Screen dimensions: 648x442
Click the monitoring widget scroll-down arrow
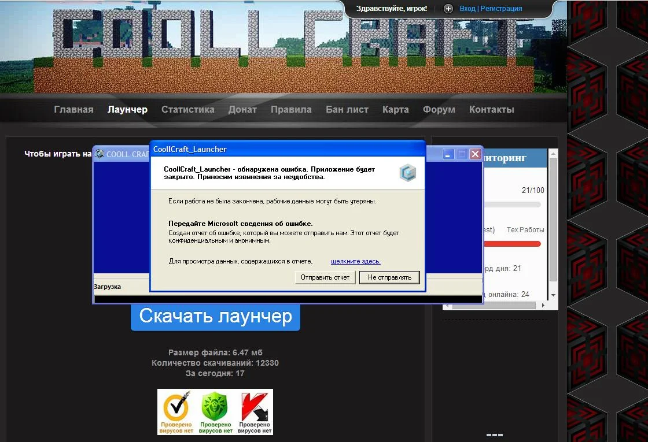coord(553,295)
